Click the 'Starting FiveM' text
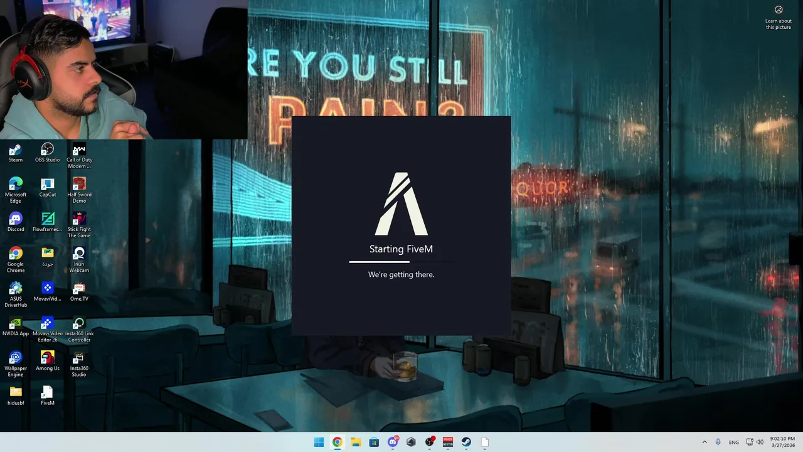The image size is (803, 452). pyautogui.click(x=401, y=249)
